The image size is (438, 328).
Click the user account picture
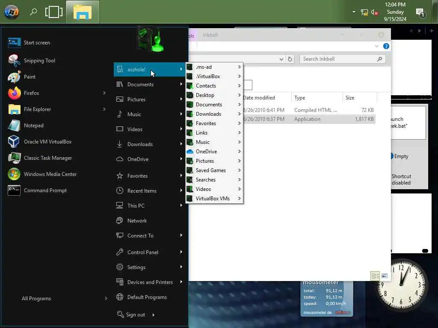coord(151,39)
